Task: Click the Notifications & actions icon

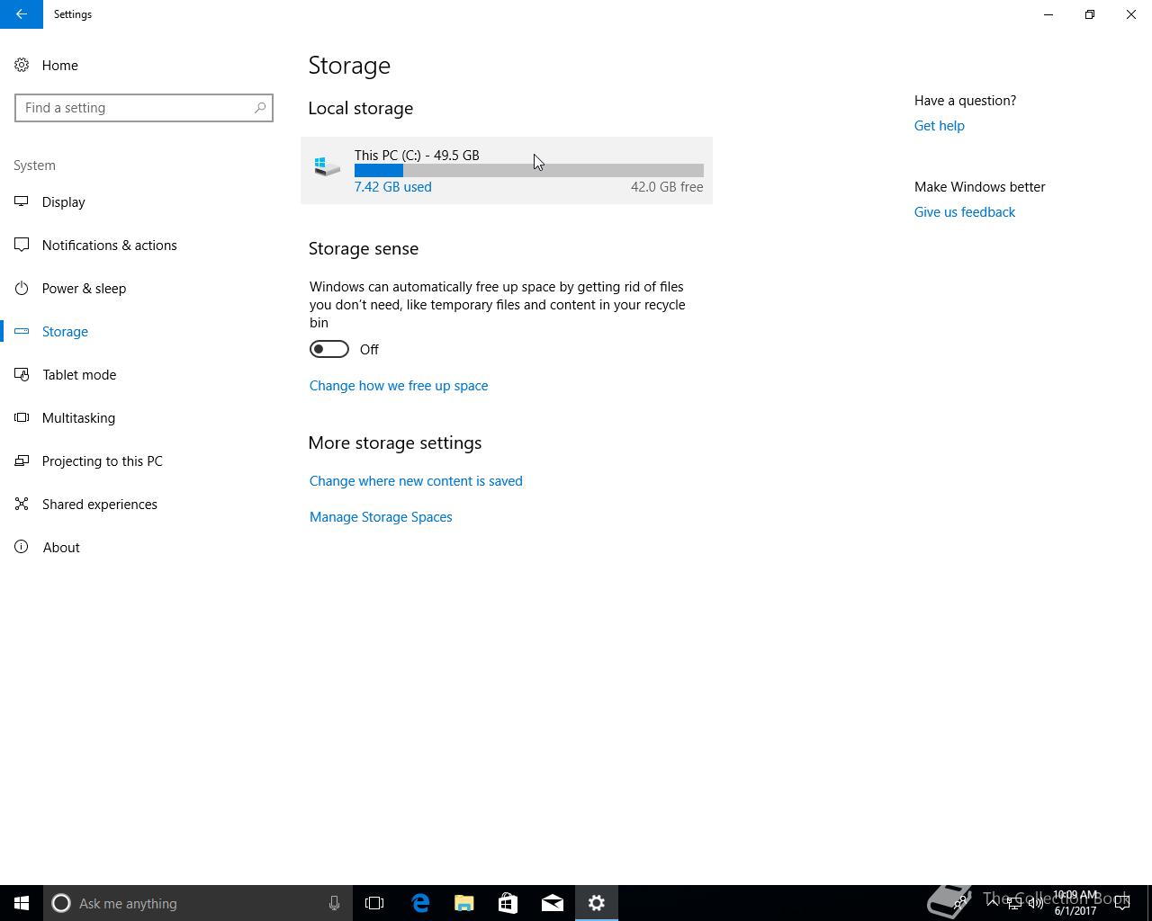Action: pos(22,245)
